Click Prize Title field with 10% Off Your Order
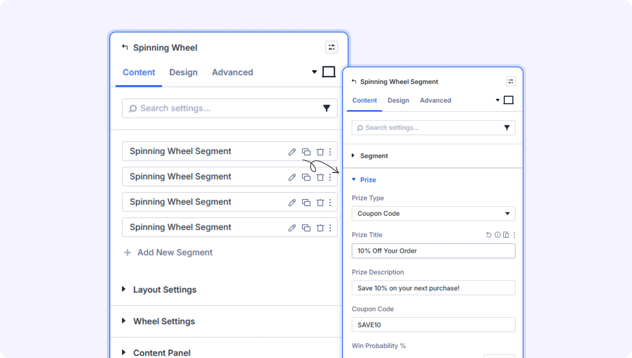The height and width of the screenshot is (358, 632). [x=433, y=251]
